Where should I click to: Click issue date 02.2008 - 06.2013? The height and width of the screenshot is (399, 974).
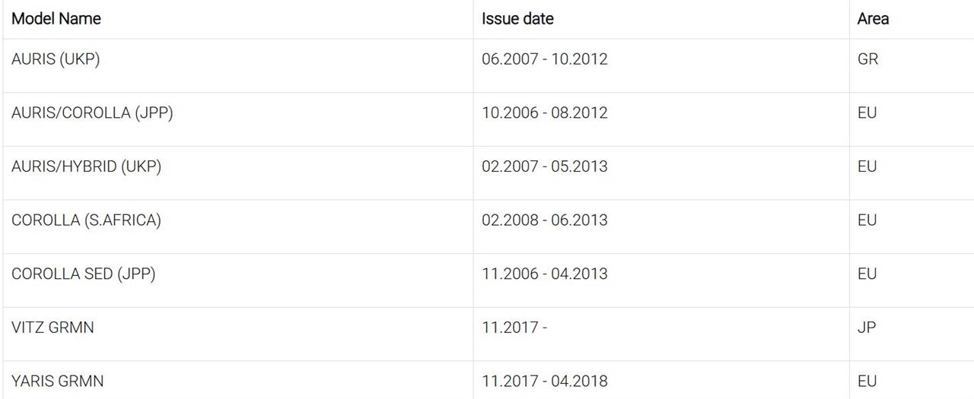click(x=545, y=220)
